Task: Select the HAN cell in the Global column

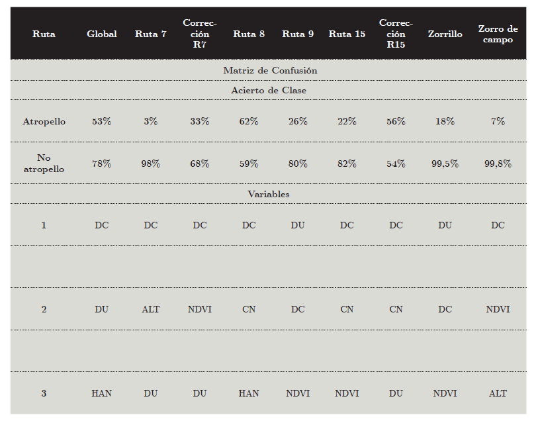Action: click(101, 393)
